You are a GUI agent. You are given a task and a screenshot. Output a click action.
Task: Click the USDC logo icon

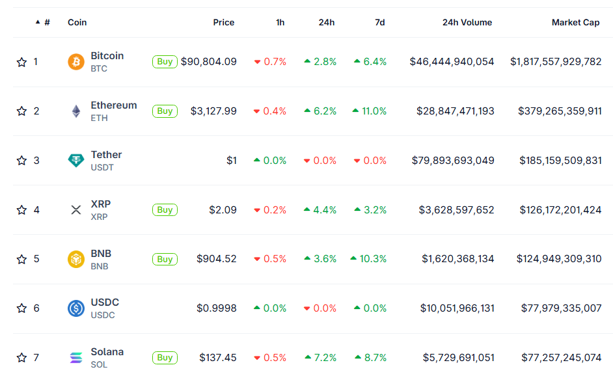point(76,308)
